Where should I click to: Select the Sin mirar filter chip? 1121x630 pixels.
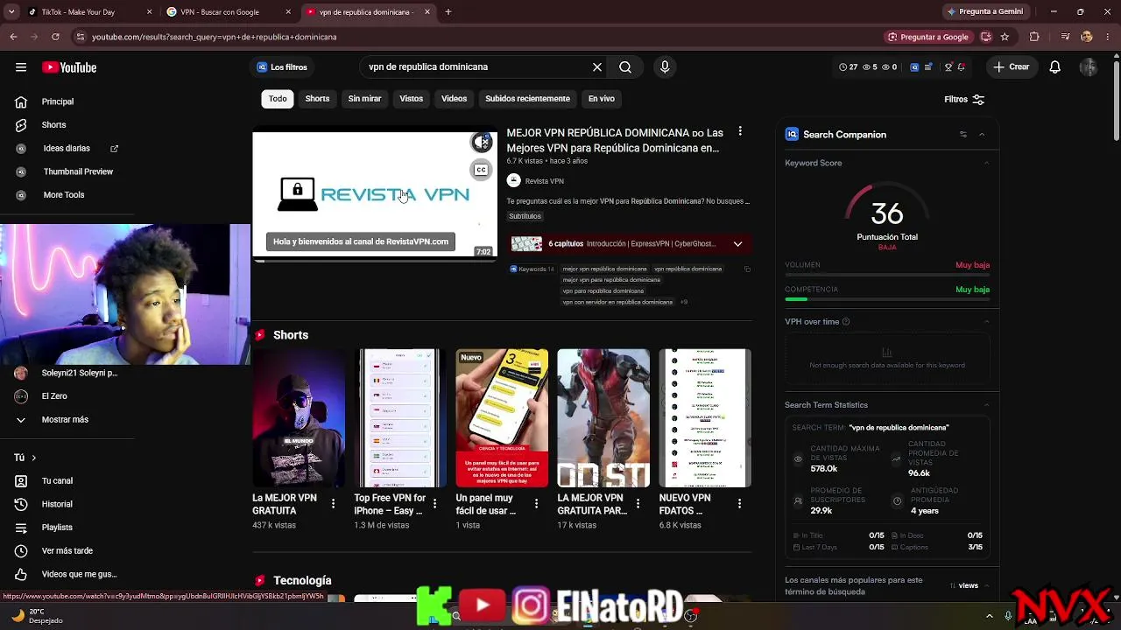364,99
